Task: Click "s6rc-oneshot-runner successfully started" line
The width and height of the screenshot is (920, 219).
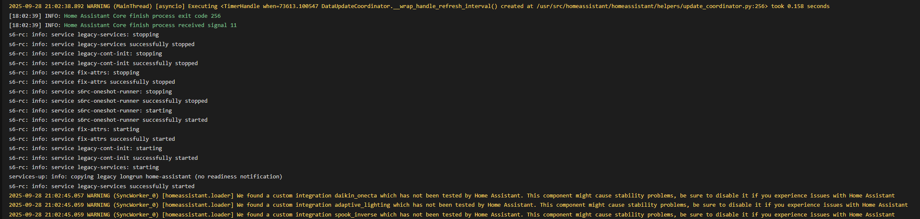Action: tap(108, 120)
